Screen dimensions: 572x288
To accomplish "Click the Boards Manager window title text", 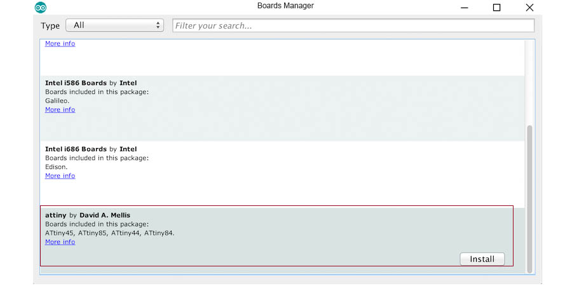I will point(285,6).
